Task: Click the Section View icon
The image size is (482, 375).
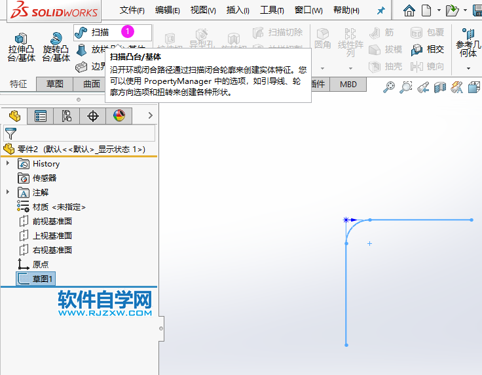Action: coord(440,87)
